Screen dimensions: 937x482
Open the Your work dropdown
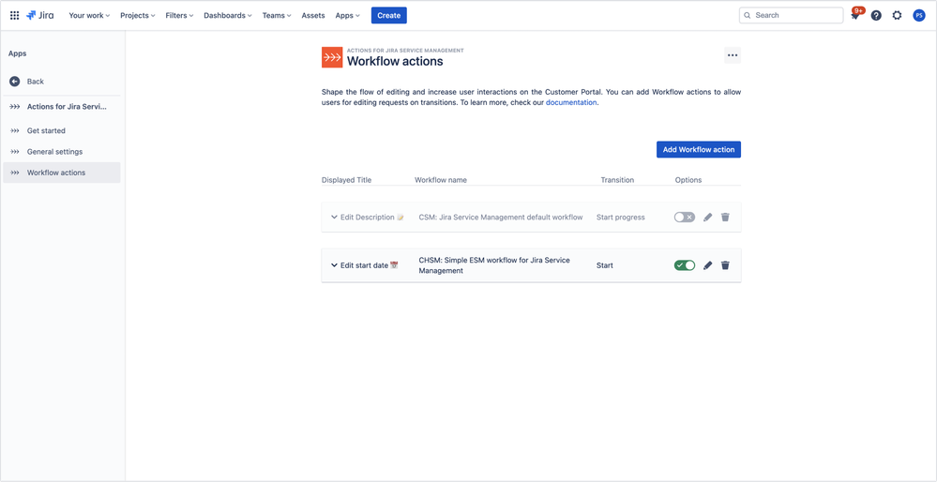click(x=90, y=16)
